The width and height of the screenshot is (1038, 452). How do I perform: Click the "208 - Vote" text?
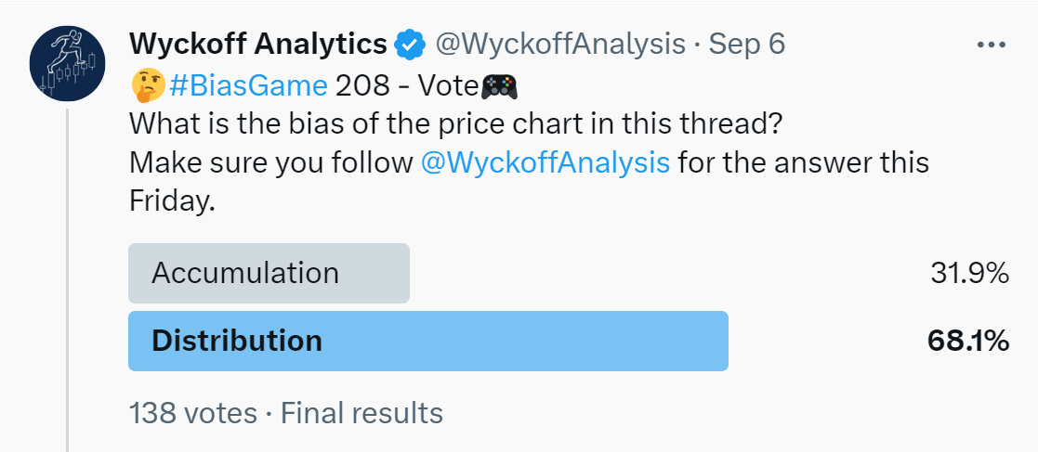point(406,86)
